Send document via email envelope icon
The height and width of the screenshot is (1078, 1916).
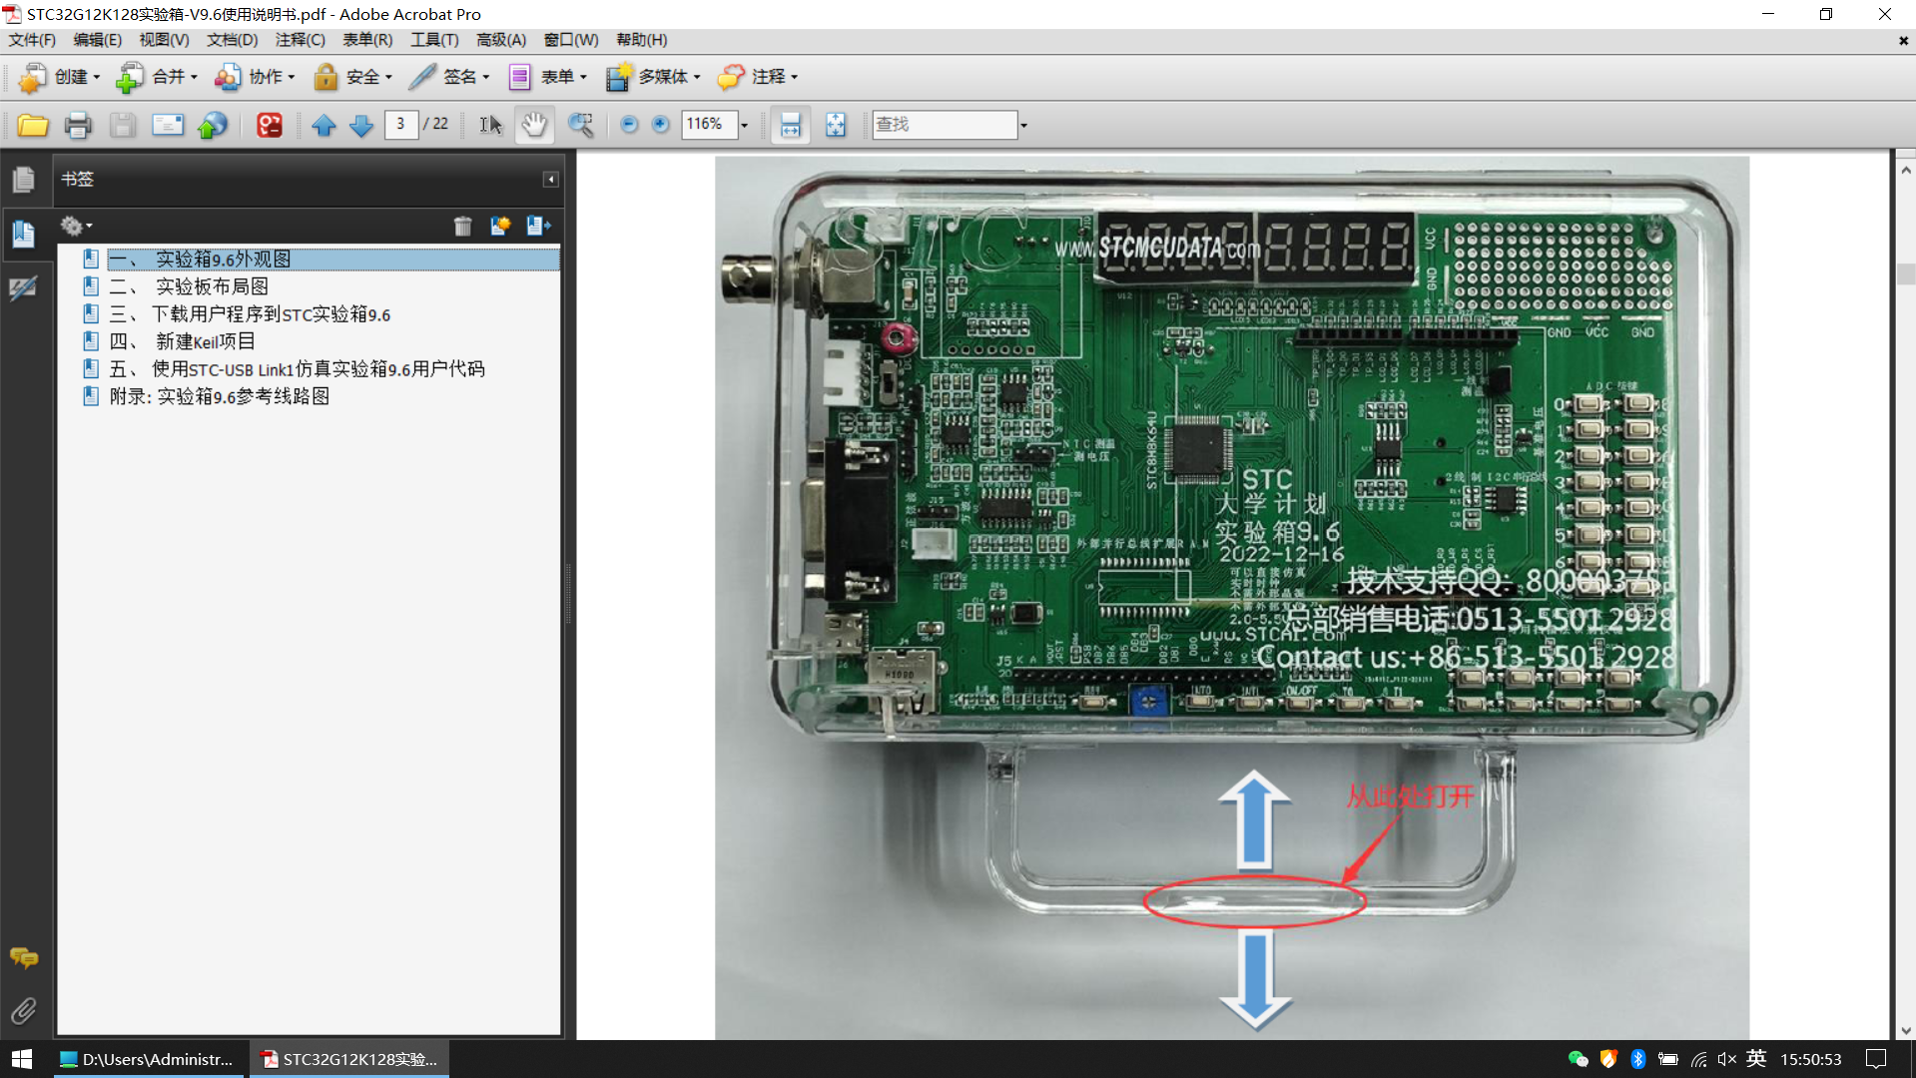(168, 125)
